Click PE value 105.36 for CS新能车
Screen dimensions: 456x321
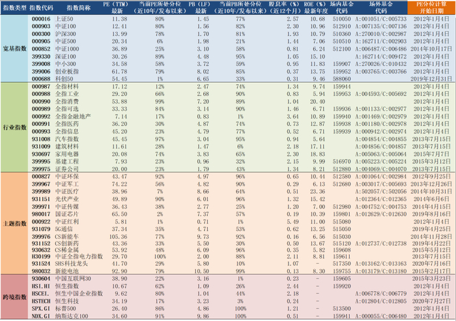tap(118, 236)
